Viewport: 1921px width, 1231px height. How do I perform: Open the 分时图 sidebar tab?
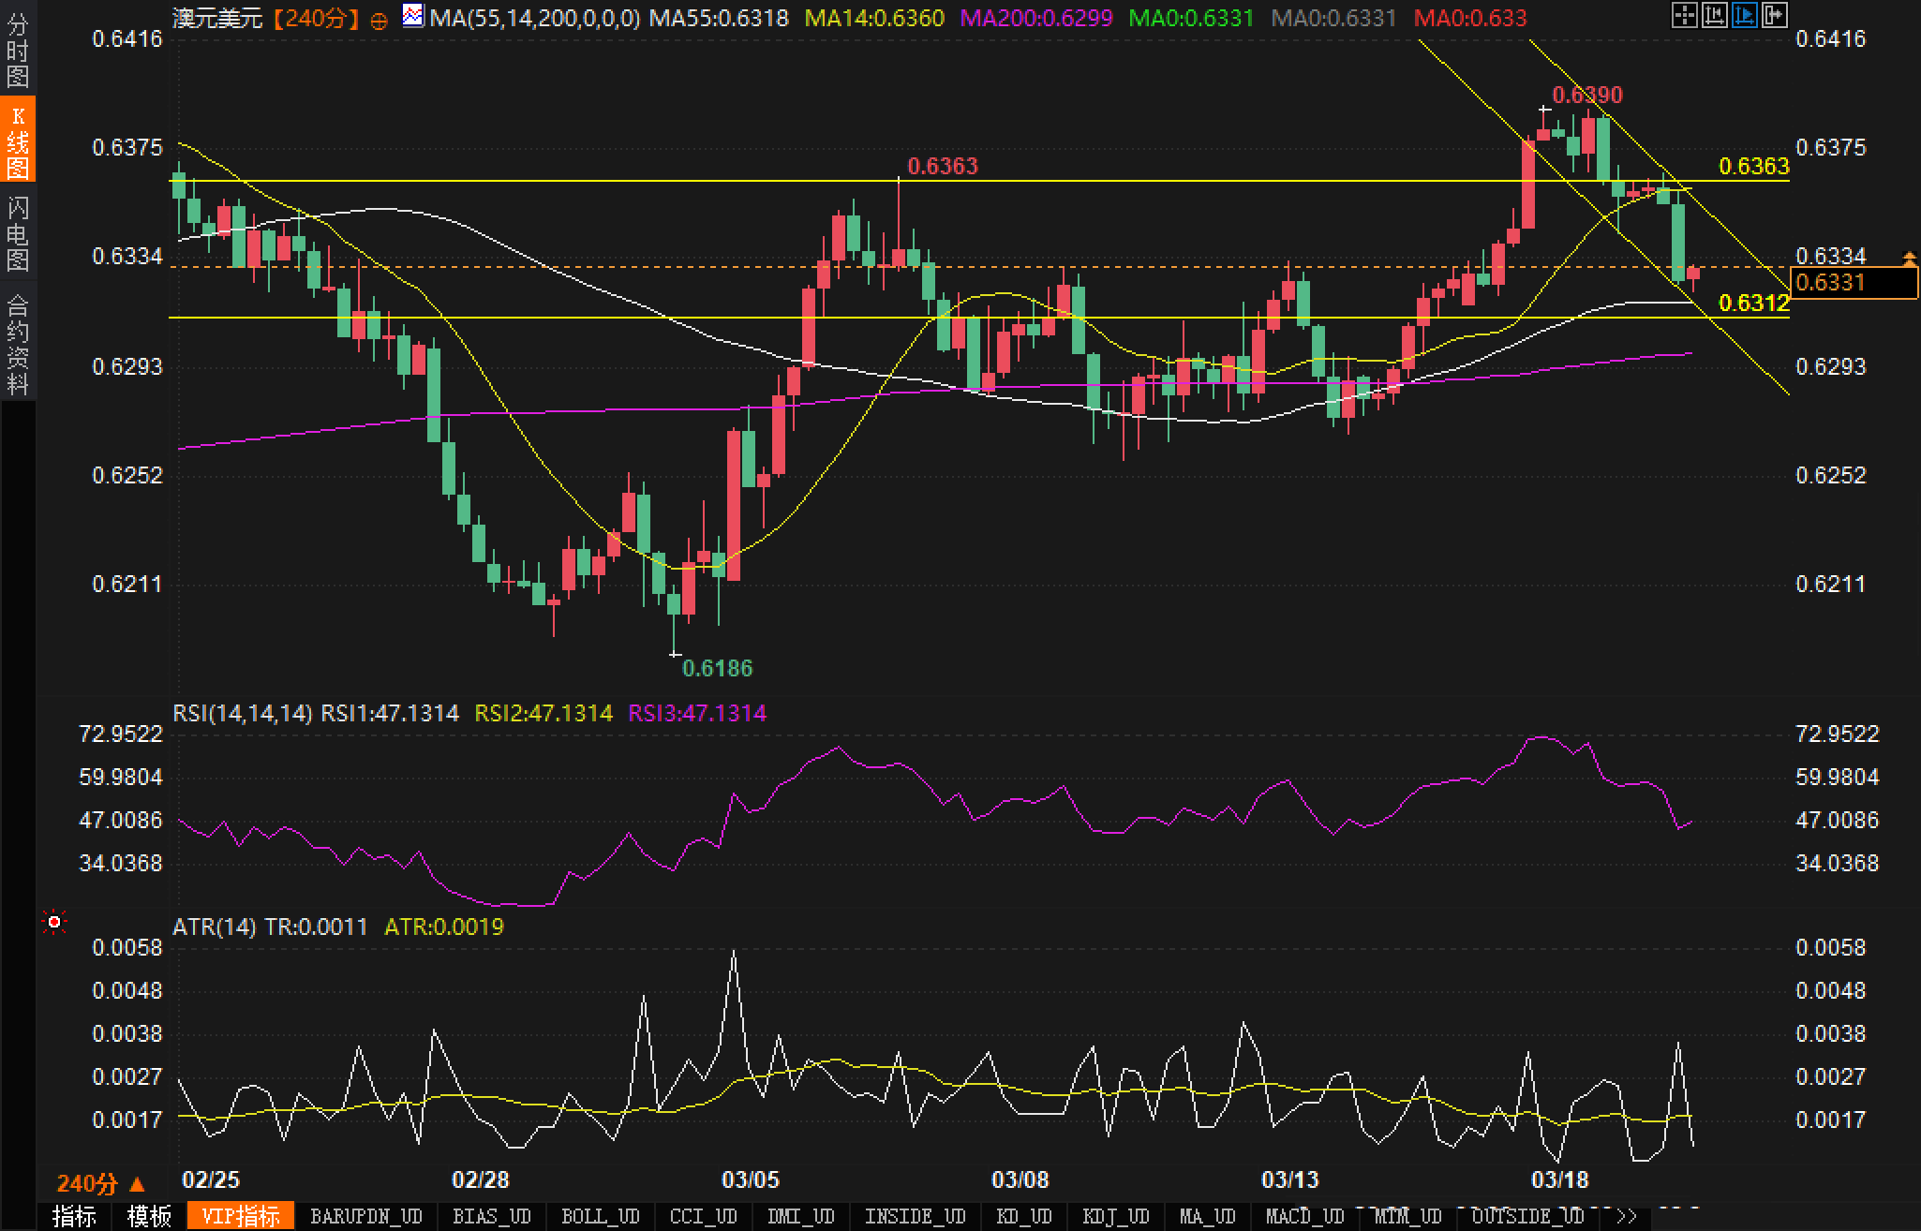click(x=18, y=51)
